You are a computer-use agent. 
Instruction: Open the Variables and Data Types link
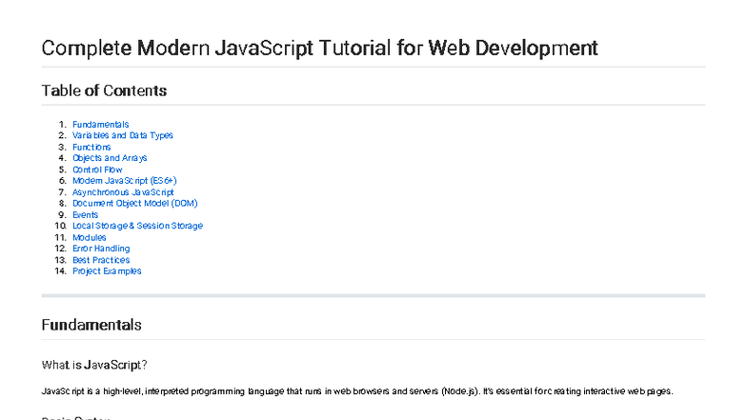(x=122, y=135)
